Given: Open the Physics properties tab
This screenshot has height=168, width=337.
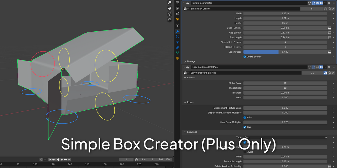Looking at the screenshot, I should (x=177, y=42).
